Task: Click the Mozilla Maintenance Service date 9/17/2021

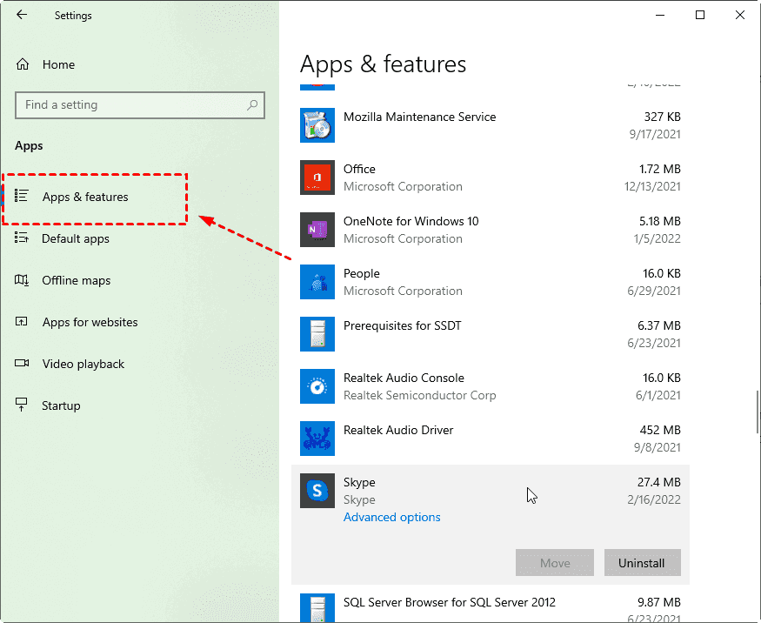Action: click(655, 135)
